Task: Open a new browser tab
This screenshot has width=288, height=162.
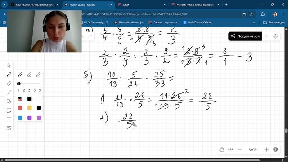Action: point(226,4)
